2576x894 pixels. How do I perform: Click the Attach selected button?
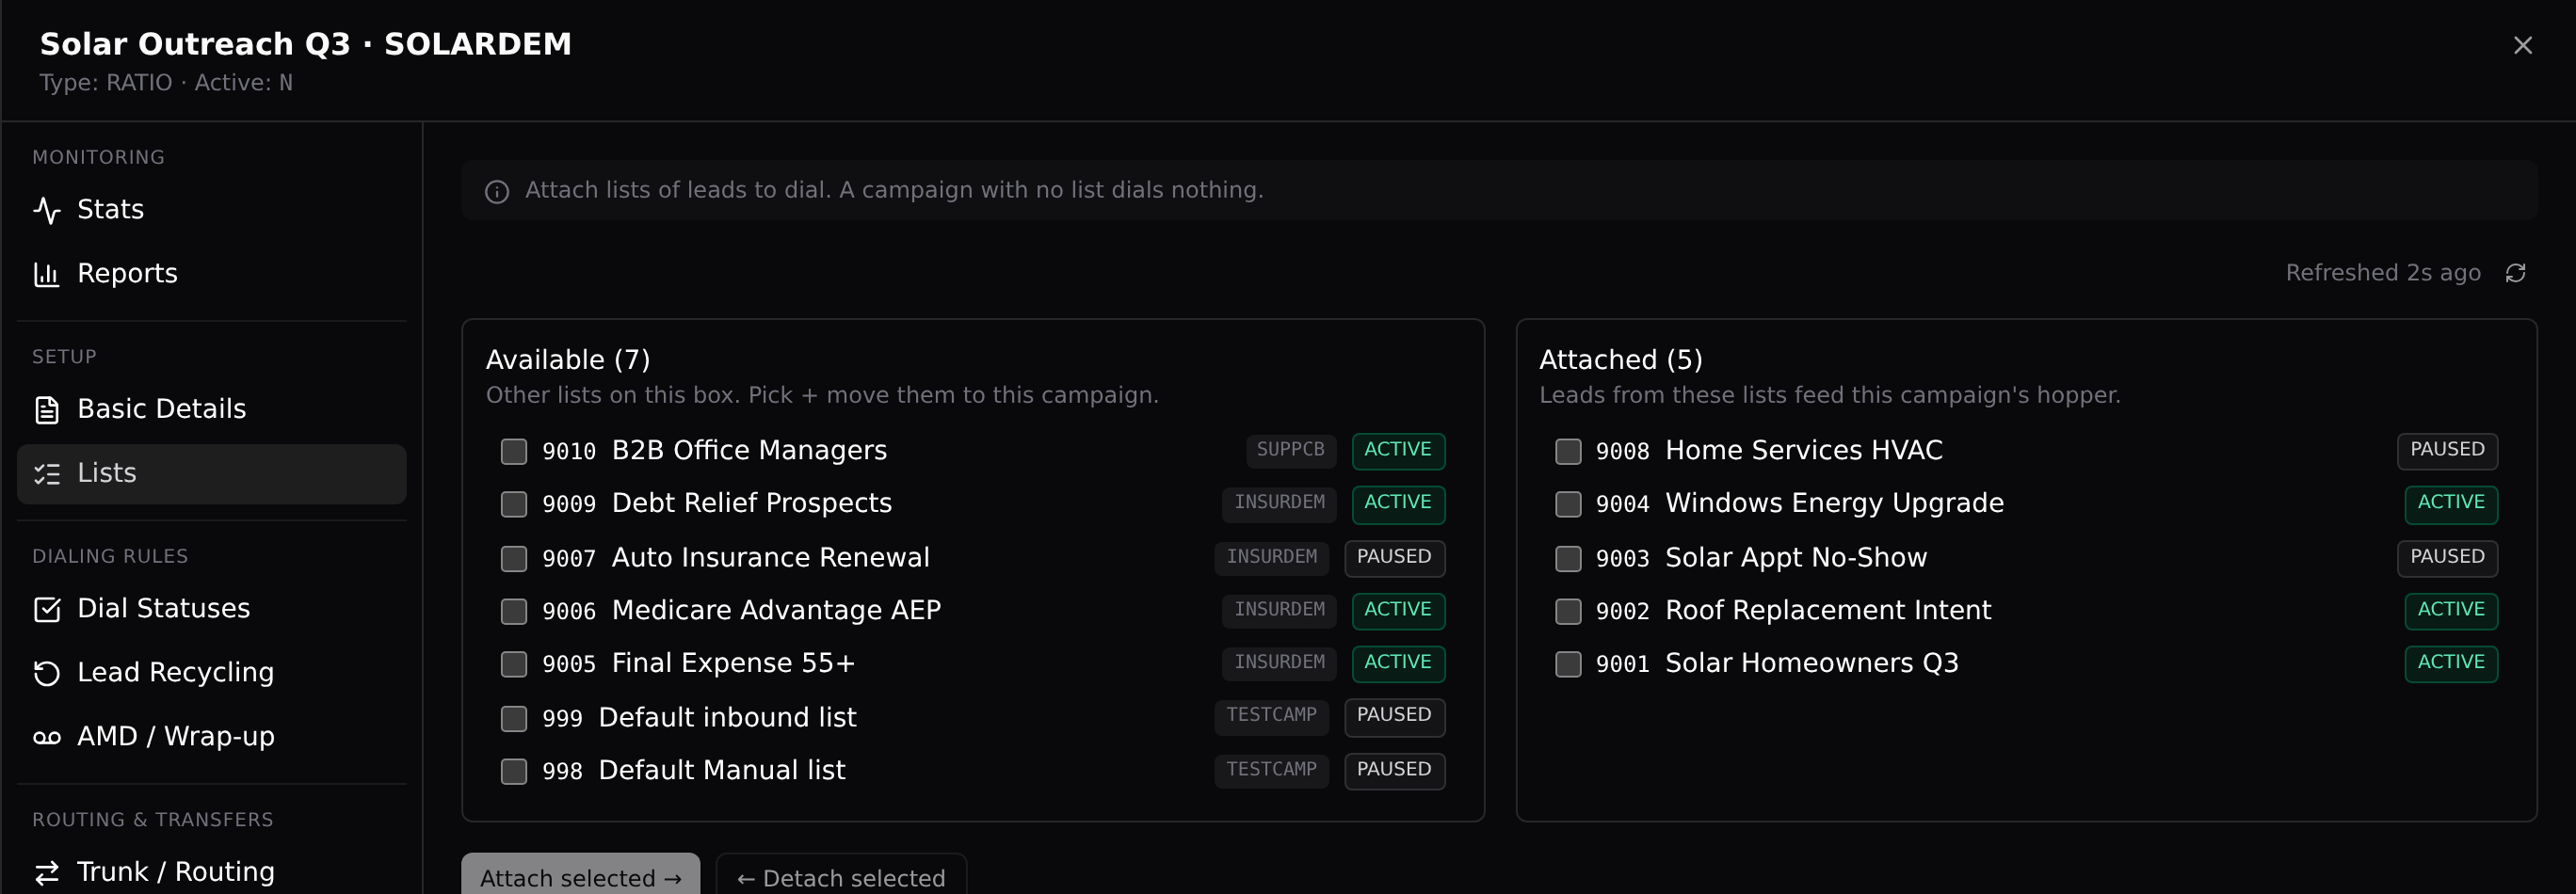click(580, 876)
